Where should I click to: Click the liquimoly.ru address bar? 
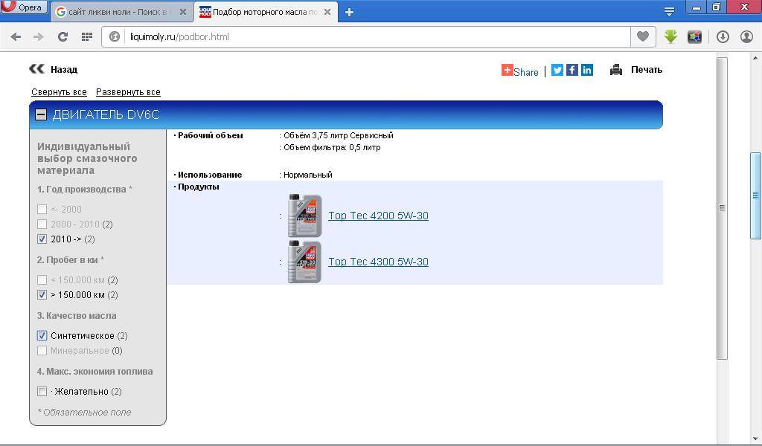coord(372,36)
